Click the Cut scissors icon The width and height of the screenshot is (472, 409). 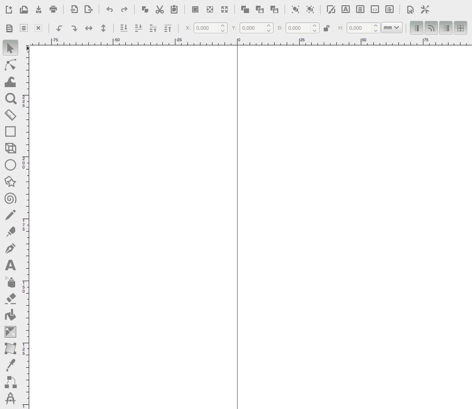pyautogui.click(x=160, y=9)
